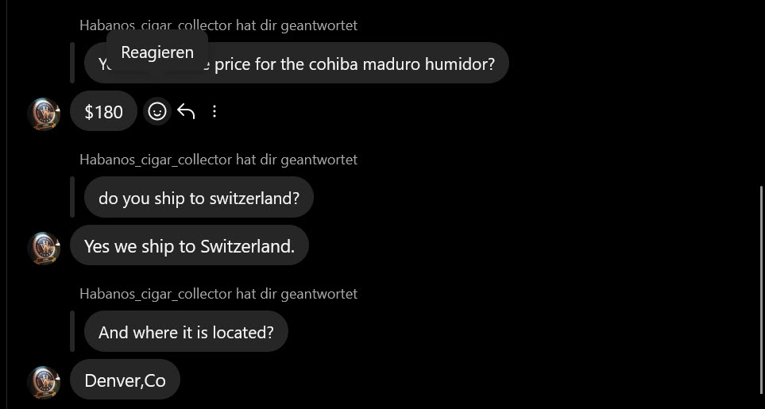This screenshot has width=765, height=409.
Task: Open three-dot more options for $180 message
Action: point(214,111)
